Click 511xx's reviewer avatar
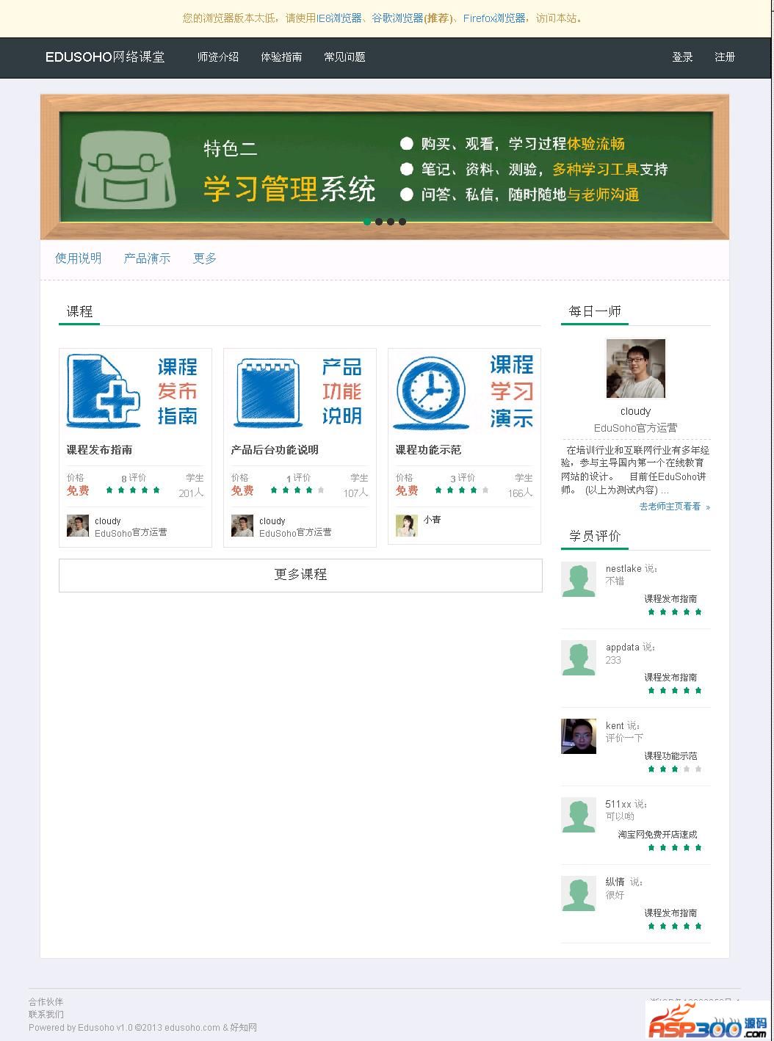Viewport: 774px width, 1041px height. point(579,815)
